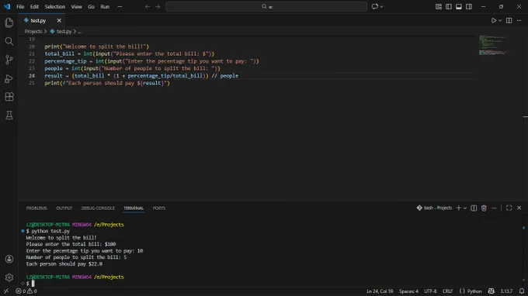Add a new terminal with plus icon
This screenshot has height=296, width=528.
coord(458,208)
